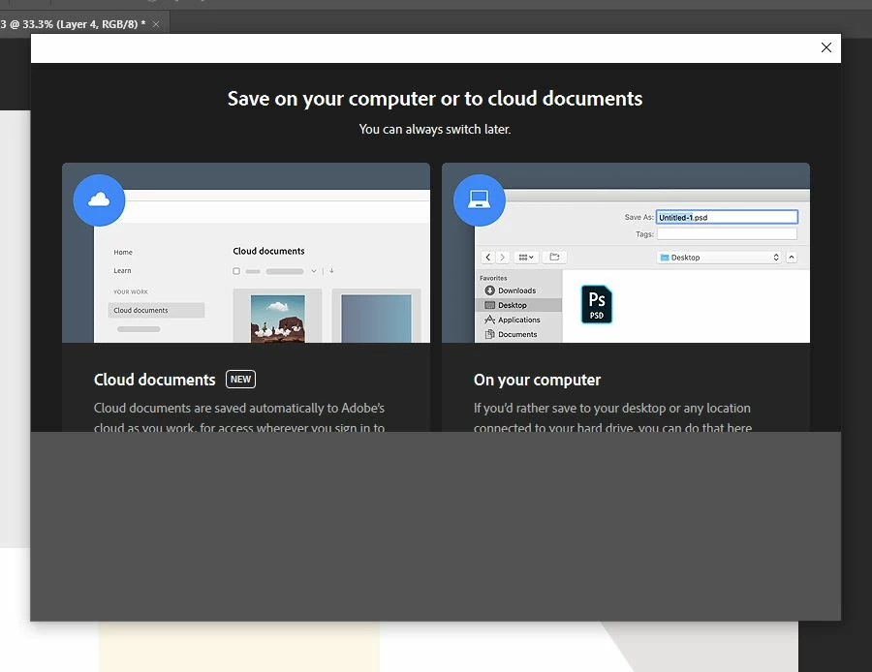Click the back arrow in file browser
The width and height of the screenshot is (872, 672).
pyautogui.click(x=487, y=257)
